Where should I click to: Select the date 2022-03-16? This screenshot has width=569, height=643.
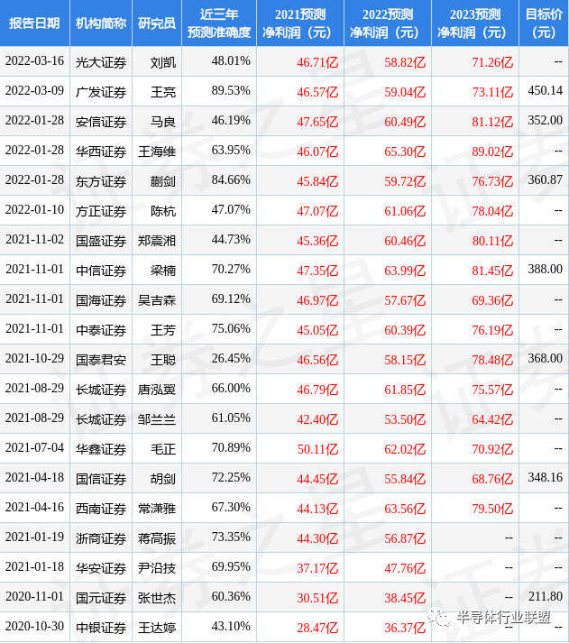pyautogui.click(x=34, y=60)
